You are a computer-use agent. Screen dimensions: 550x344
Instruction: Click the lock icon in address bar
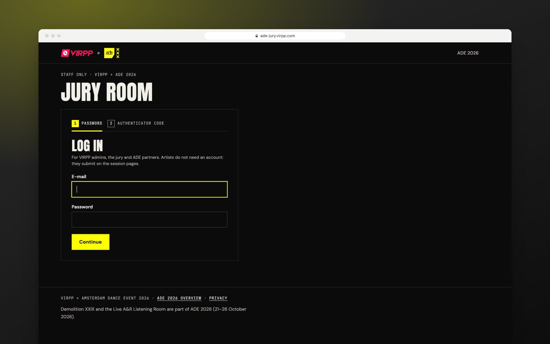(257, 36)
